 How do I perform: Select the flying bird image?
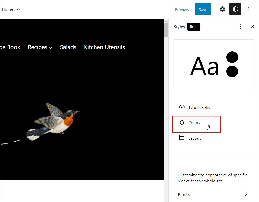tap(53, 122)
